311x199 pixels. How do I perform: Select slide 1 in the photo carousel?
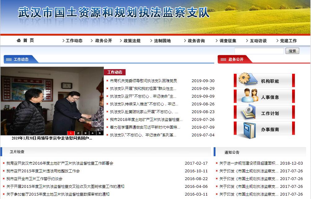pos(71,133)
